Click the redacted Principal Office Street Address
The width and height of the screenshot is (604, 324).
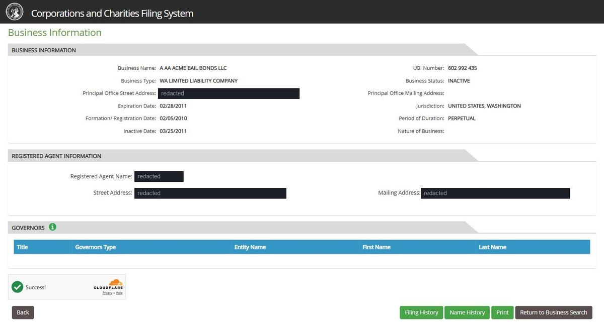click(229, 93)
